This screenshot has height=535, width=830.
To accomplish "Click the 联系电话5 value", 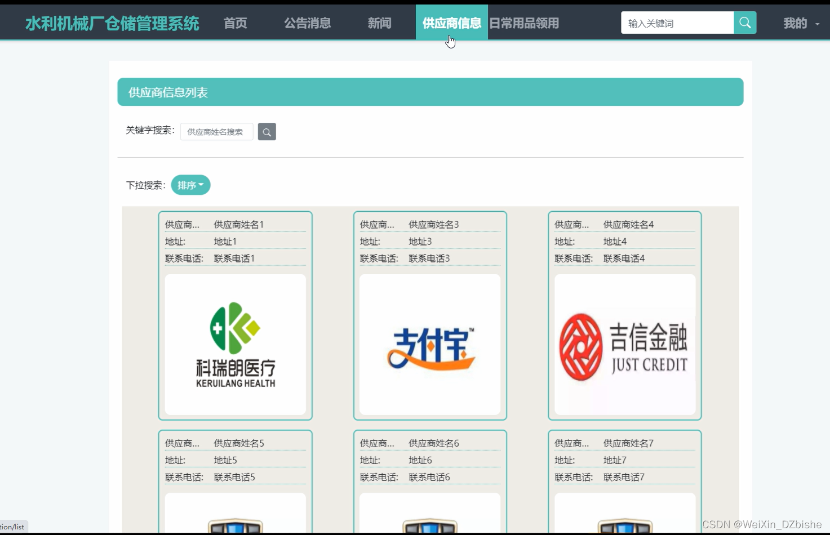I will 234,478.
